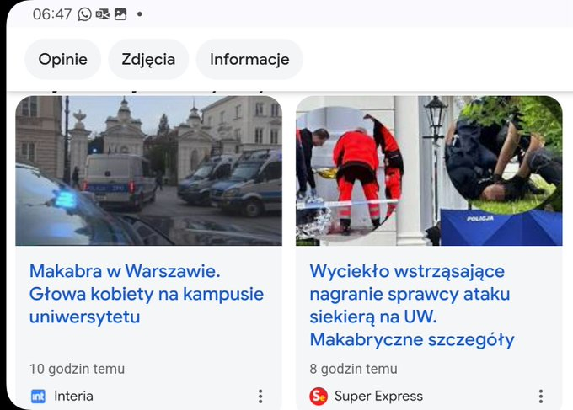This screenshot has width=573, height=410.
Task: Tap the "10 godzin temu" timestamp
Action: (x=77, y=369)
